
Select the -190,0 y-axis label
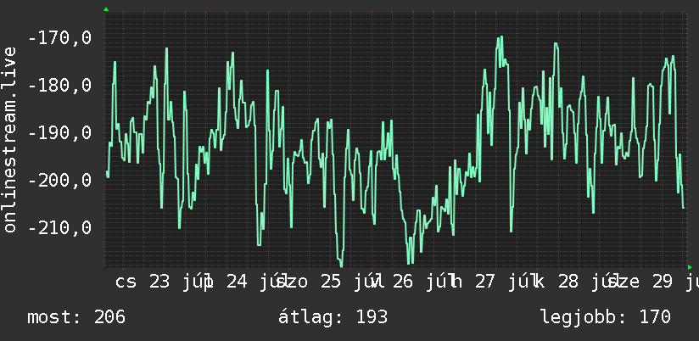click(59, 133)
